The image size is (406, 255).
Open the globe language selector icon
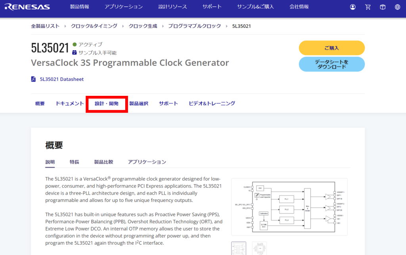point(397,7)
